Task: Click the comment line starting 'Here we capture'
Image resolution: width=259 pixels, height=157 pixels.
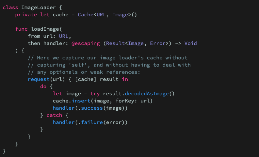Action: 108,58
